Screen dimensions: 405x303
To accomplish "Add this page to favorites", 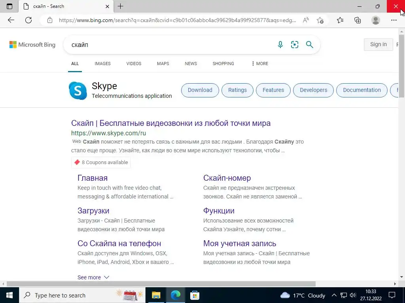I will click(320, 20).
